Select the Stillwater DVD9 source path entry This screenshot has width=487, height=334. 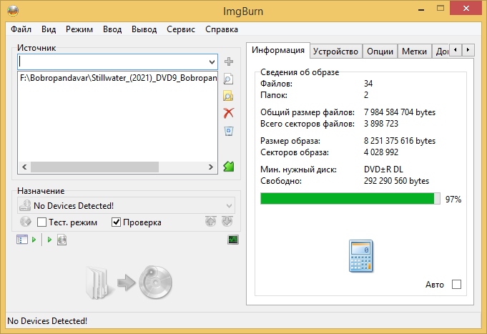(x=118, y=77)
